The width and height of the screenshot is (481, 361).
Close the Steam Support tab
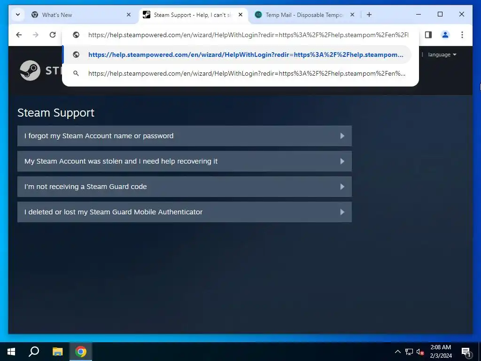(x=240, y=15)
